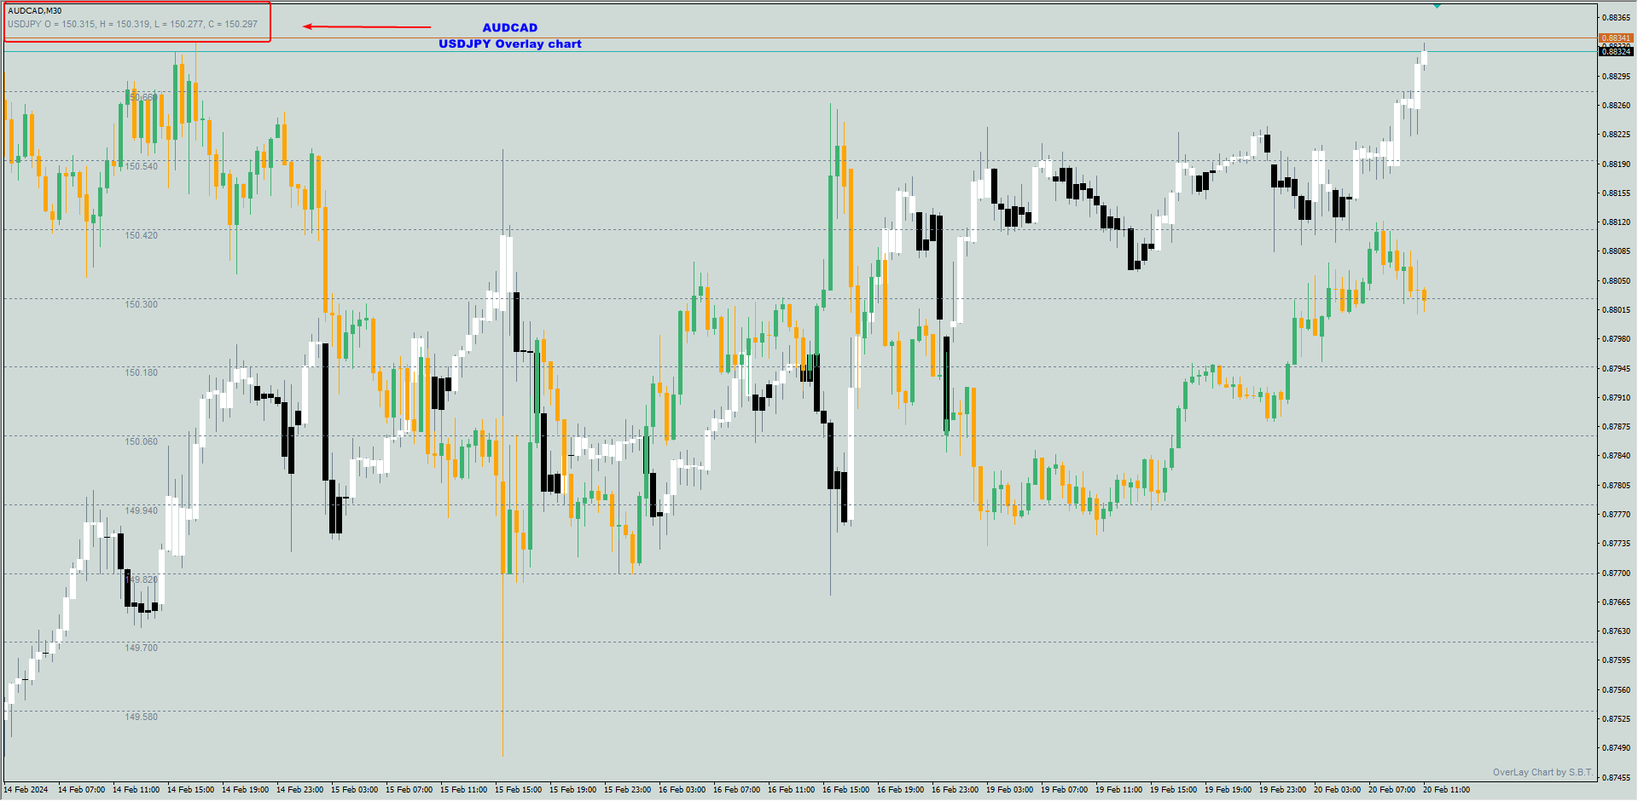Click the 15 Feb 07:00 time label
The image size is (1638, 801).
pyautogui.click(x=409, y=790)
